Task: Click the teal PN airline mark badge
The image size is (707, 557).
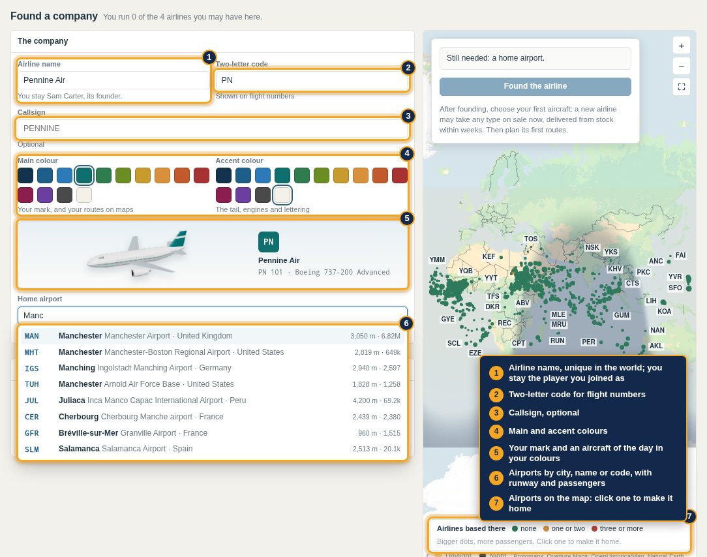Action: click(269, 242)
